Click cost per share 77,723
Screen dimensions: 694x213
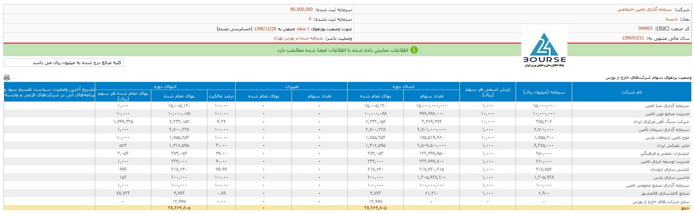[123, 193]
